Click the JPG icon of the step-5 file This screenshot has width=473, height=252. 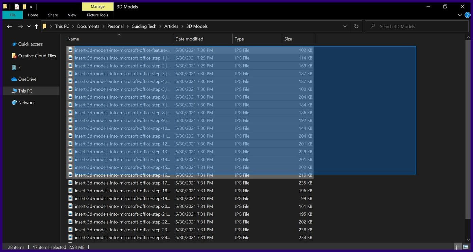tap(70, 89)
